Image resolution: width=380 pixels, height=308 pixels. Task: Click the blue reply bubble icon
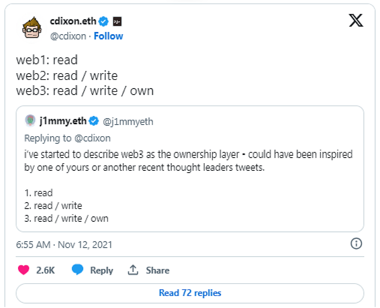tap(78, 270)
